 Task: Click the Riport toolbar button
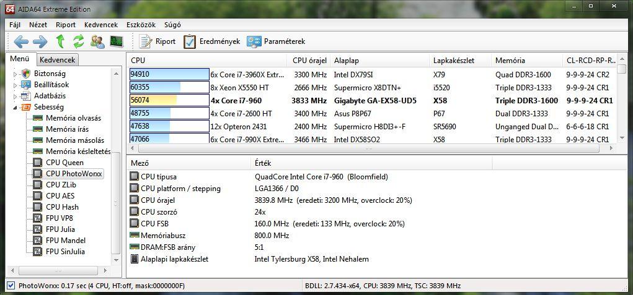[157, 41]
